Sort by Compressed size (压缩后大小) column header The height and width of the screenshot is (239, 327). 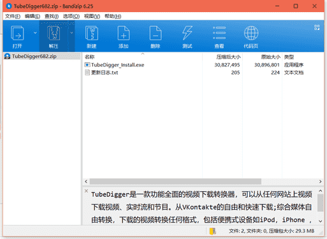(222, 57)
